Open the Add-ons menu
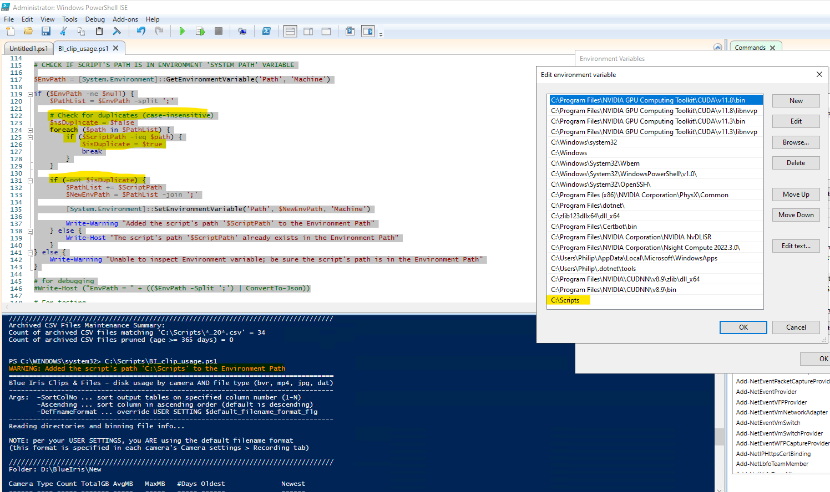830x492 pixels. pos(125,19)
